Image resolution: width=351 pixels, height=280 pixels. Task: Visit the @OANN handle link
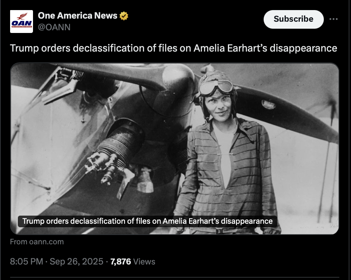(x=54, y=27)
